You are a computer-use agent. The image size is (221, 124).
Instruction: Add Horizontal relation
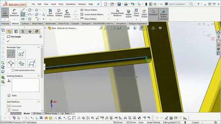(x=14, y=106)
